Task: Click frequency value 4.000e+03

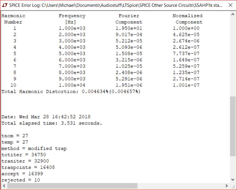Action: [x=72, y=47]
